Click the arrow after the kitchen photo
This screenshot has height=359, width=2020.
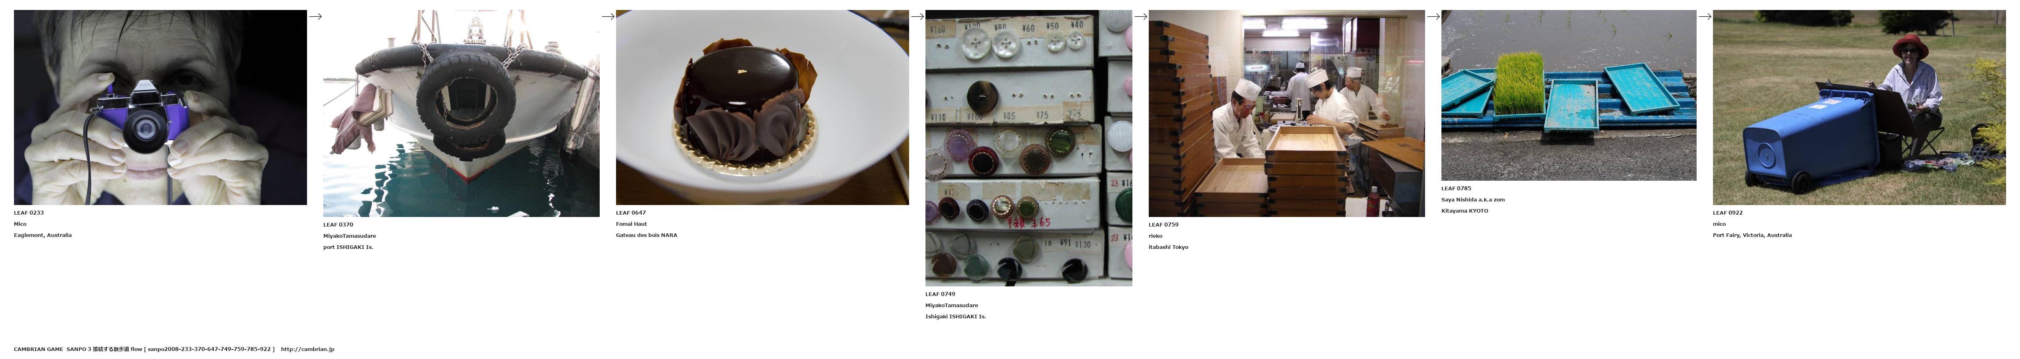pyautogui.click(x=1433, y=16)
